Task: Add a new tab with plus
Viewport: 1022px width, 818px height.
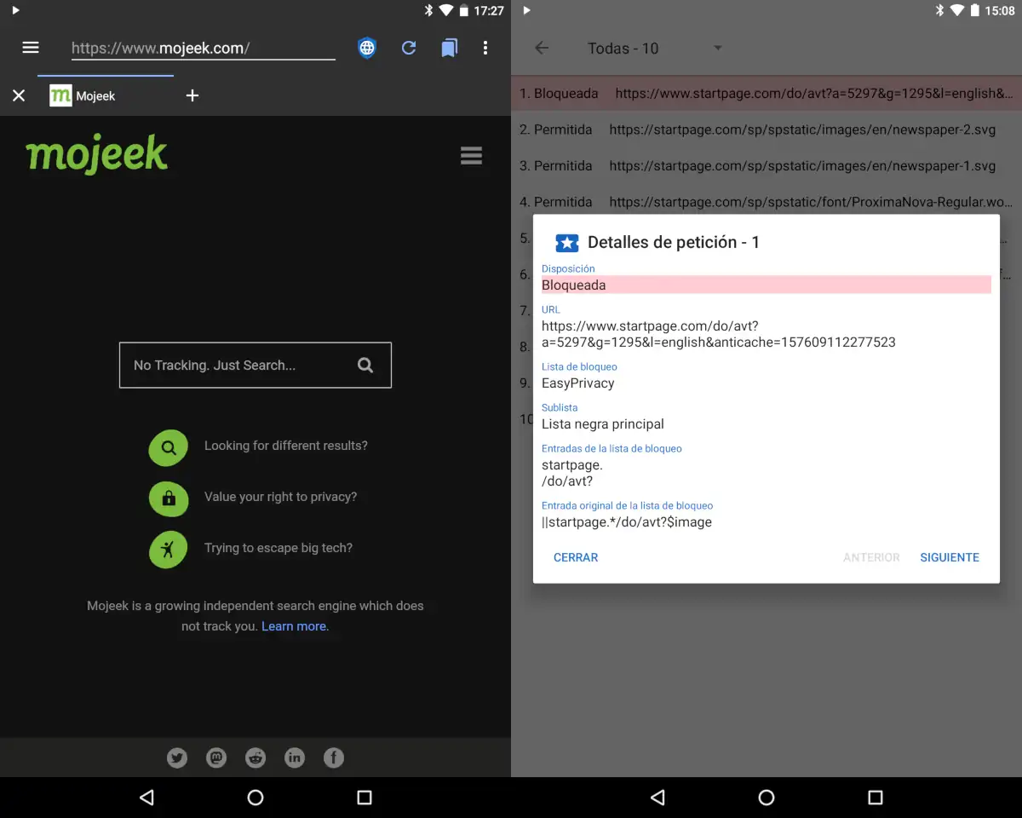Action: [x=192, y=95]
